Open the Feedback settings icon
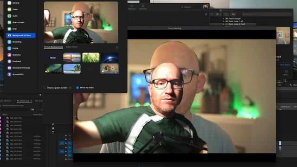The width and height of the screenshot is (297, 167). (x=9, y=61)
